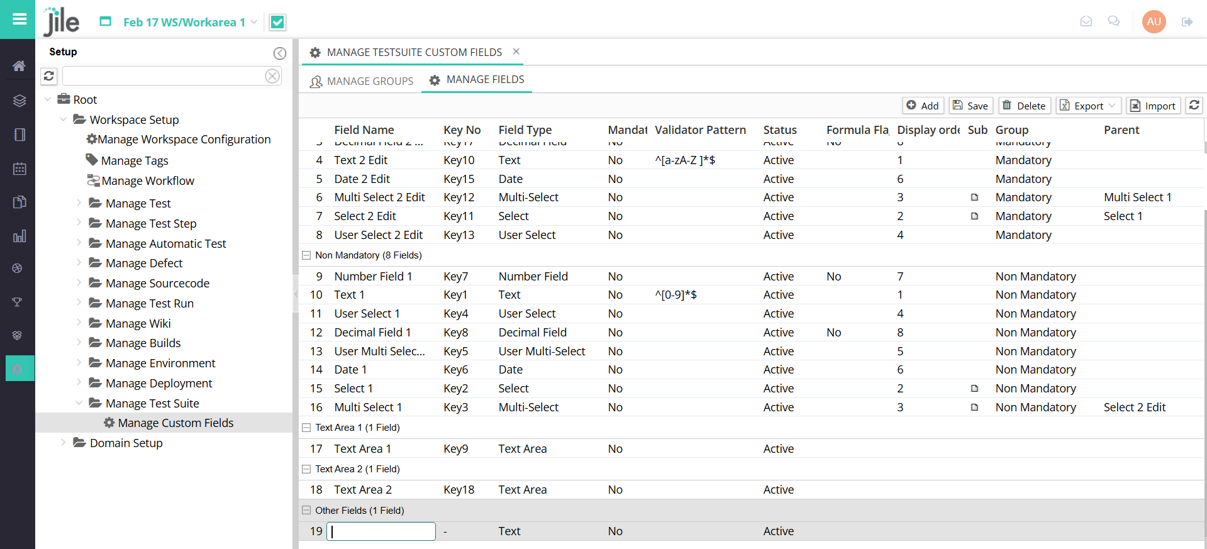Select Manage Workflow in the tree
The height and width of the screenshot is (549, 1207).
(147, 181)
